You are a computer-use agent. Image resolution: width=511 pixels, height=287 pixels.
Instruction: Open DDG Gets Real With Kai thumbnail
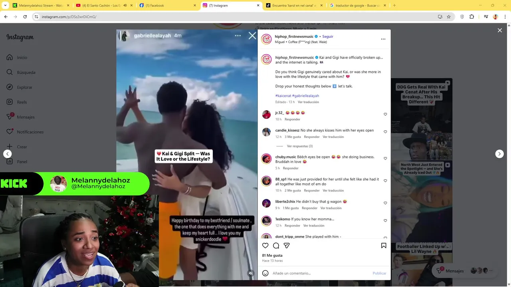[x=422, y=120]
